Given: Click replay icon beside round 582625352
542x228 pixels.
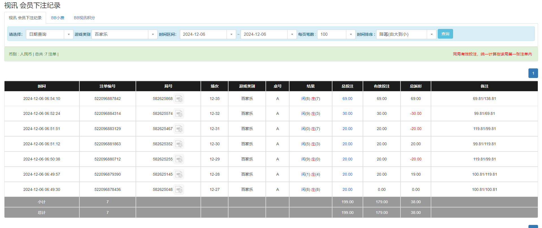Looking at the screenshot, I should (x=179, y=144).
